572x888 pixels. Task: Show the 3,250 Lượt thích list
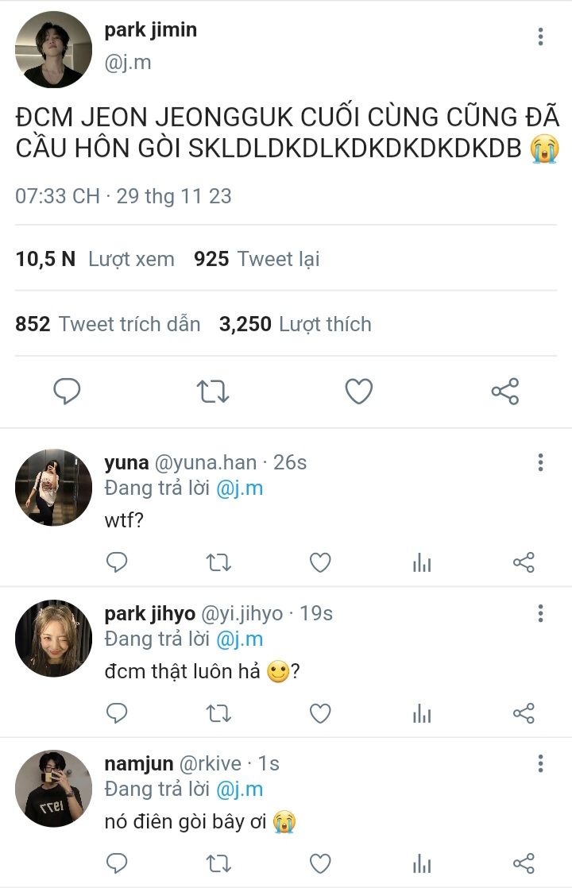296,324
